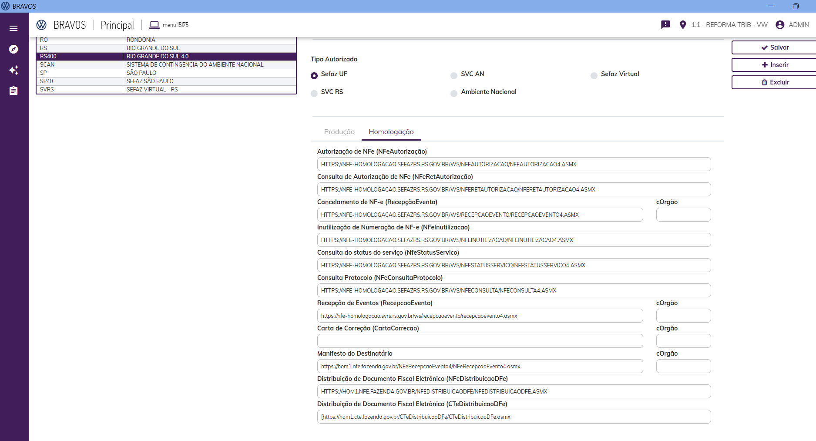Click the 1.1 - REFORMA TRIB - VW location label
Viewport: 816px width, 441px height.
point(729,25)
